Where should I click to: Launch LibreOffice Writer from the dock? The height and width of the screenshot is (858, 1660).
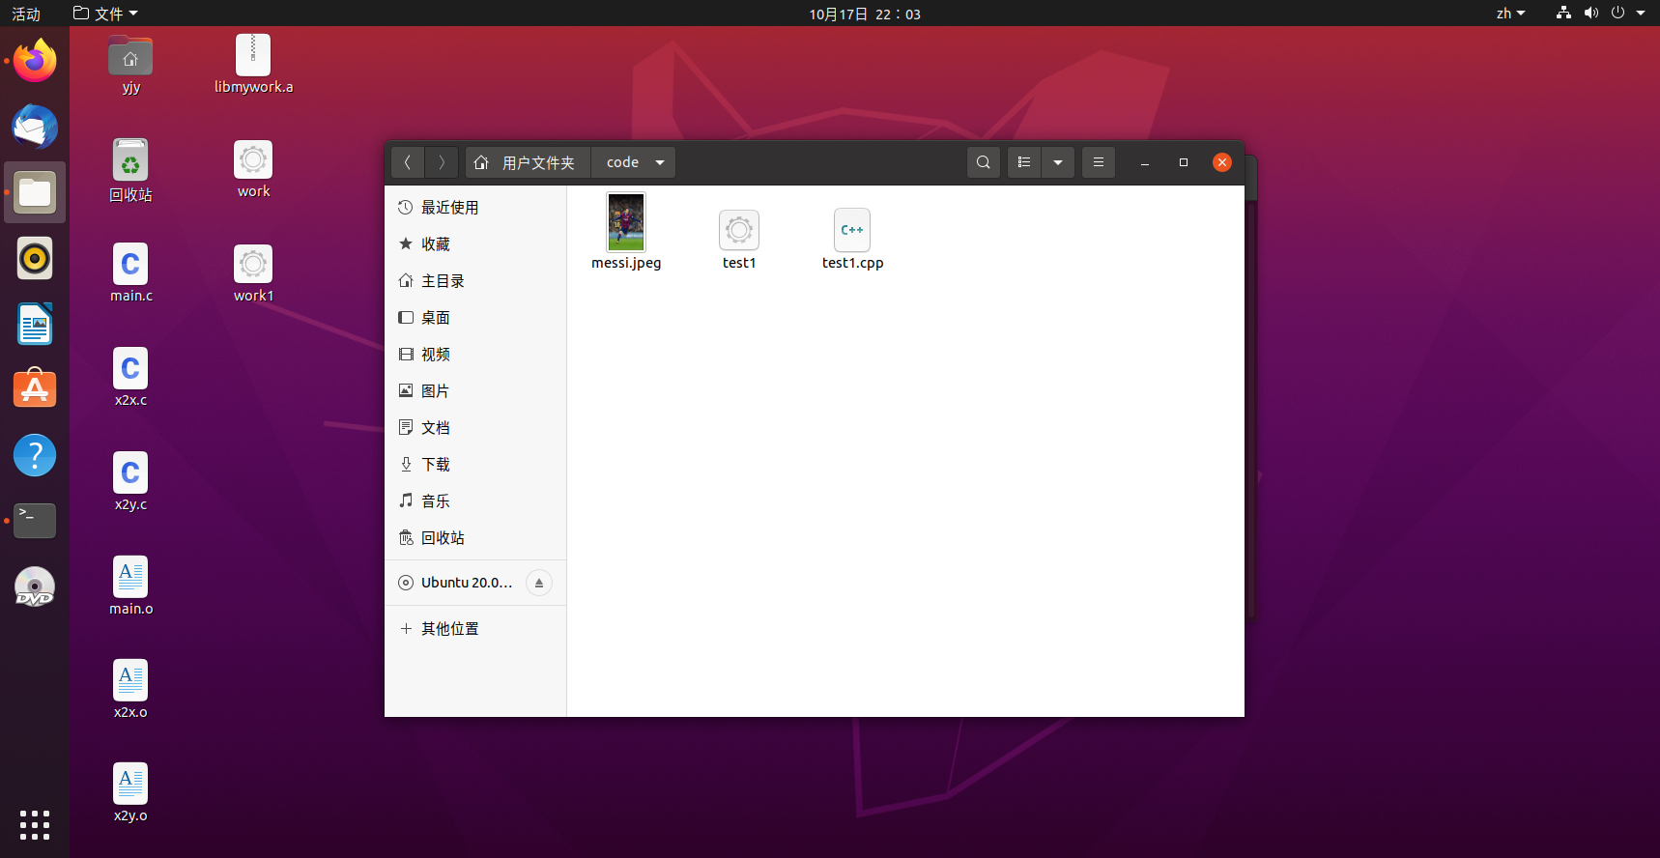point(35,324)
